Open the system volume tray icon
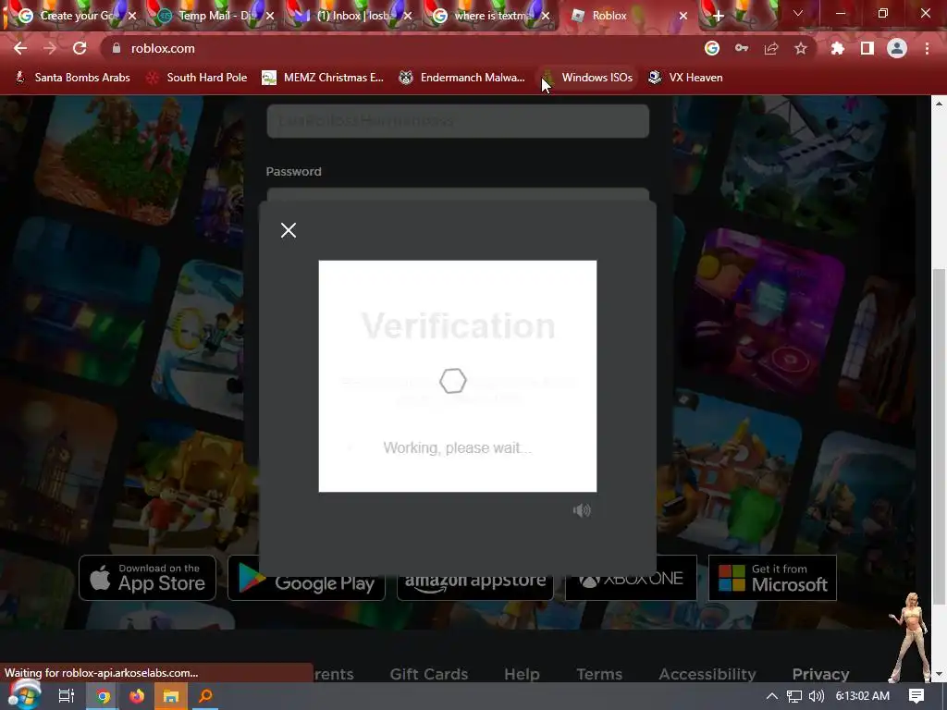 pos(816,696)
